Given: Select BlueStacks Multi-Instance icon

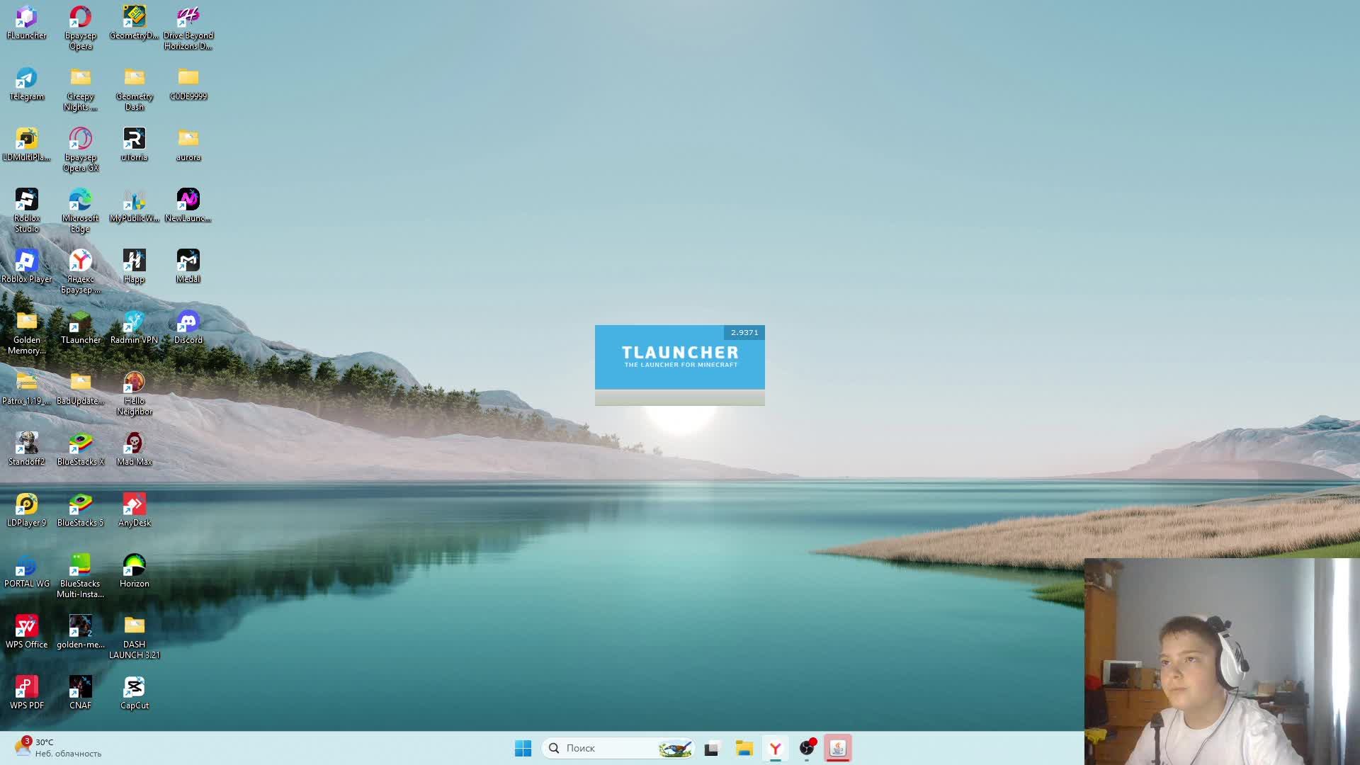Looking at the screenshot, I should coord(80,577).
